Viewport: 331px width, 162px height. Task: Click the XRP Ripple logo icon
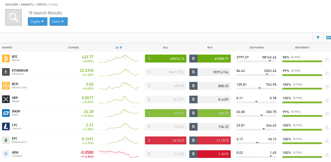click(x=6, y=99)
